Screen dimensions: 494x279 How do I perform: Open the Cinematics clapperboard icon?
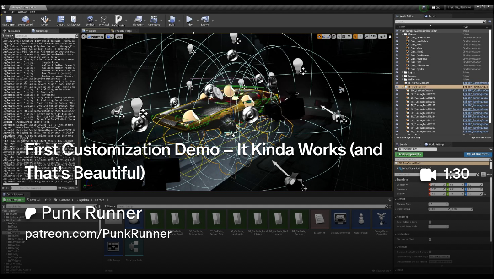[x=154, y=20]
